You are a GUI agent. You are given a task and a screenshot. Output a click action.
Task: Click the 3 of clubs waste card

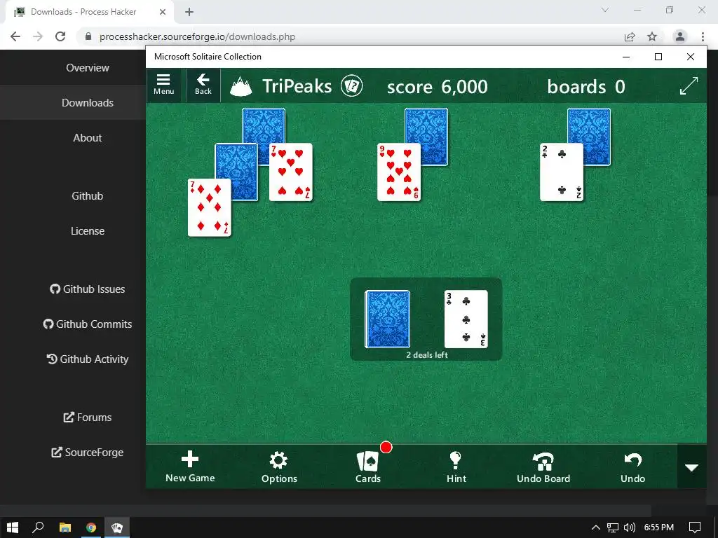tap(466, 319)
